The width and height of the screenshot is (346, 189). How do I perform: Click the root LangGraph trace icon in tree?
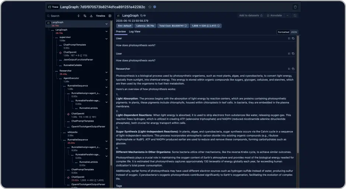(x=49, y=23)
